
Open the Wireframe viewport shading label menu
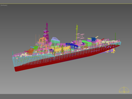[x=4, y=5]
